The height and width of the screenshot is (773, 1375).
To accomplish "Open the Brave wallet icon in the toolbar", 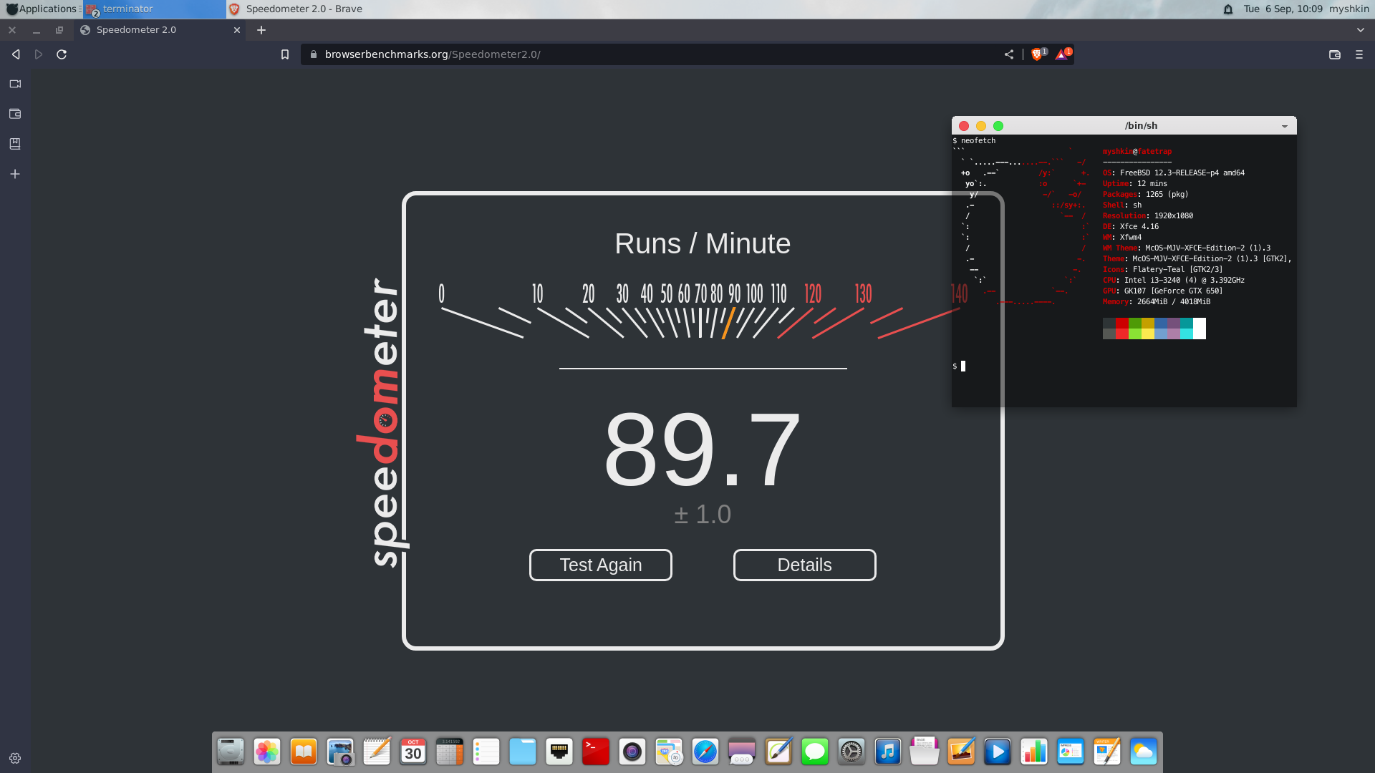I will (x=1335, y=54).
